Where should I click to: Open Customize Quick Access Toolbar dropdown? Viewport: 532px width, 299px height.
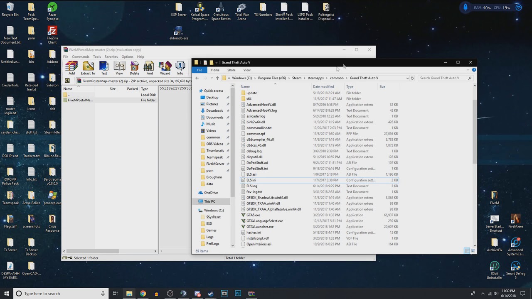tap(217, 63)
